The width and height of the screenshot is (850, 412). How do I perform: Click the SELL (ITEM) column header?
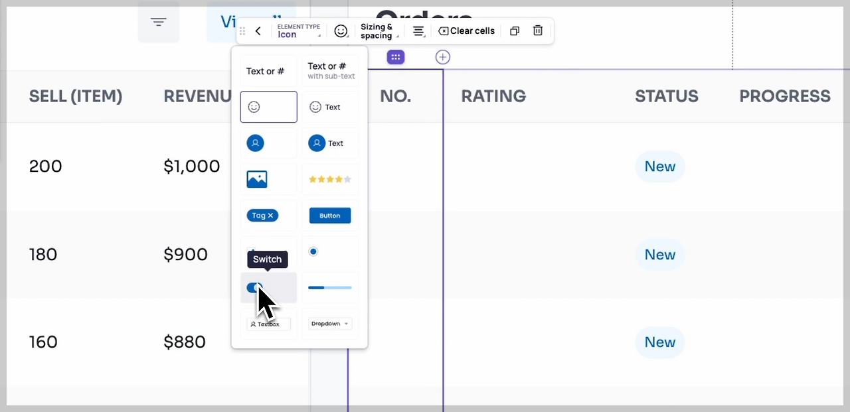[x=76, y=96]
